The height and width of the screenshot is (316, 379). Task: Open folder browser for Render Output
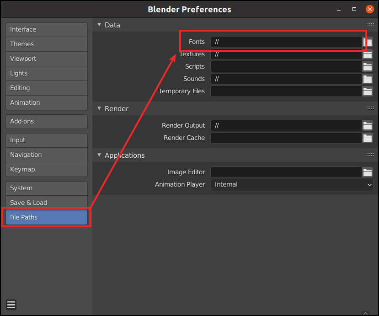[368, 126]
